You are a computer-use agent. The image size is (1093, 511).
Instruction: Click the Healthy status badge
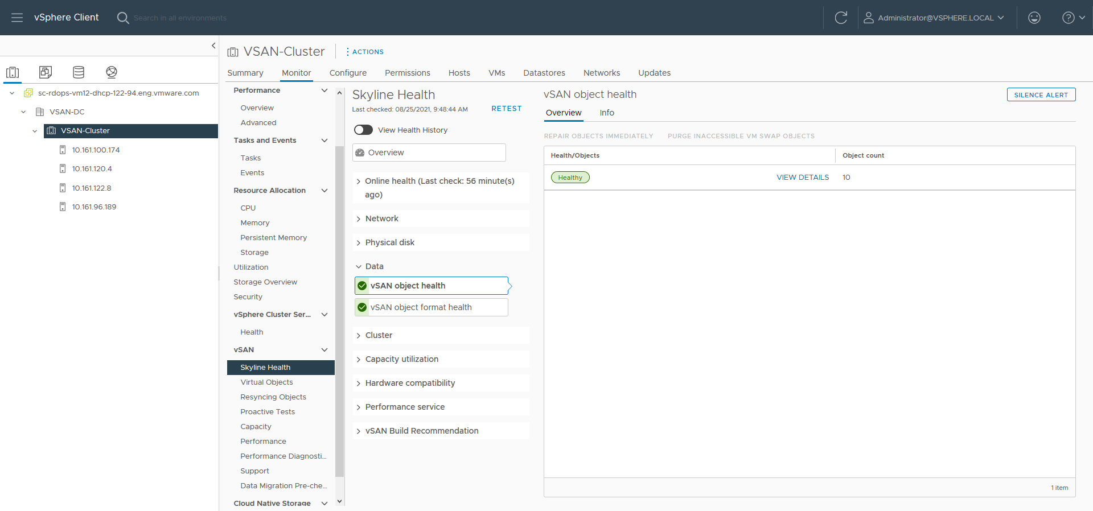[570, 178]
